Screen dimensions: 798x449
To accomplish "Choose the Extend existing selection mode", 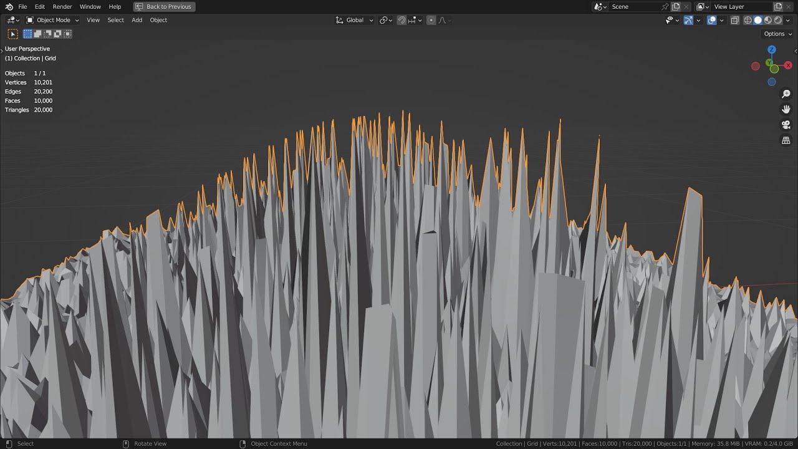I will 37,34.
